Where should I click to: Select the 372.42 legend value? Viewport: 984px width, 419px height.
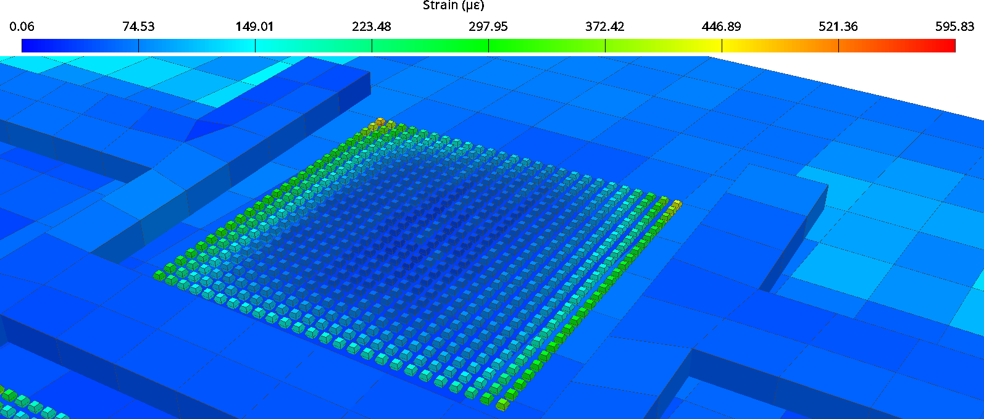tap(605, 27)
